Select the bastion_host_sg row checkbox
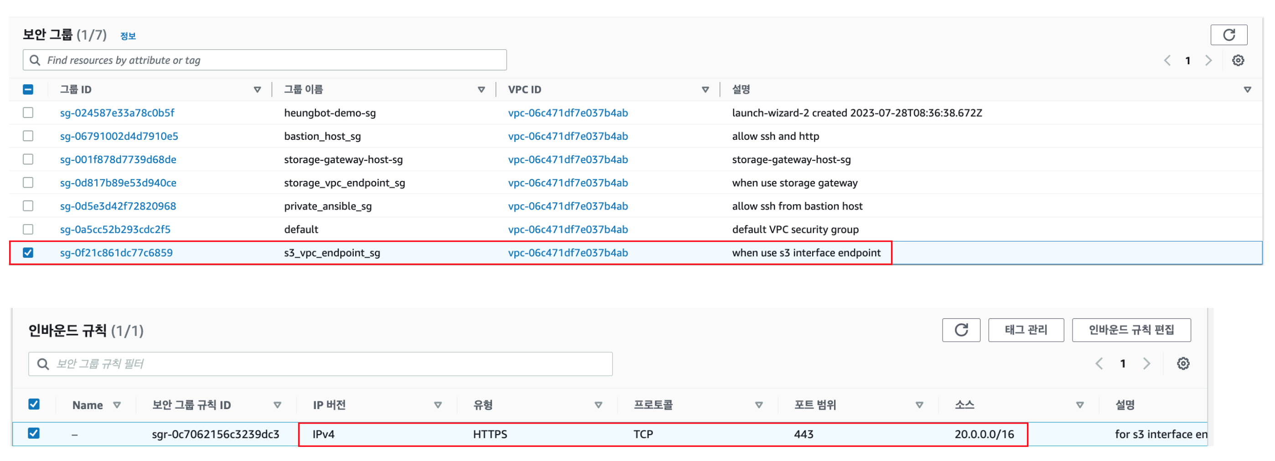The image size is (1275, 461). tap(28, 136)
